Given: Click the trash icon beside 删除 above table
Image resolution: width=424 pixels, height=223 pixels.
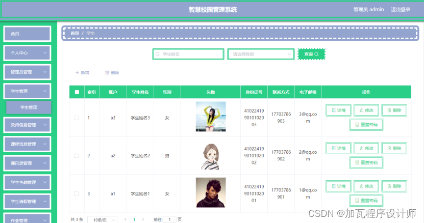Looking at the screenshot, I should (x=107, y=73).
